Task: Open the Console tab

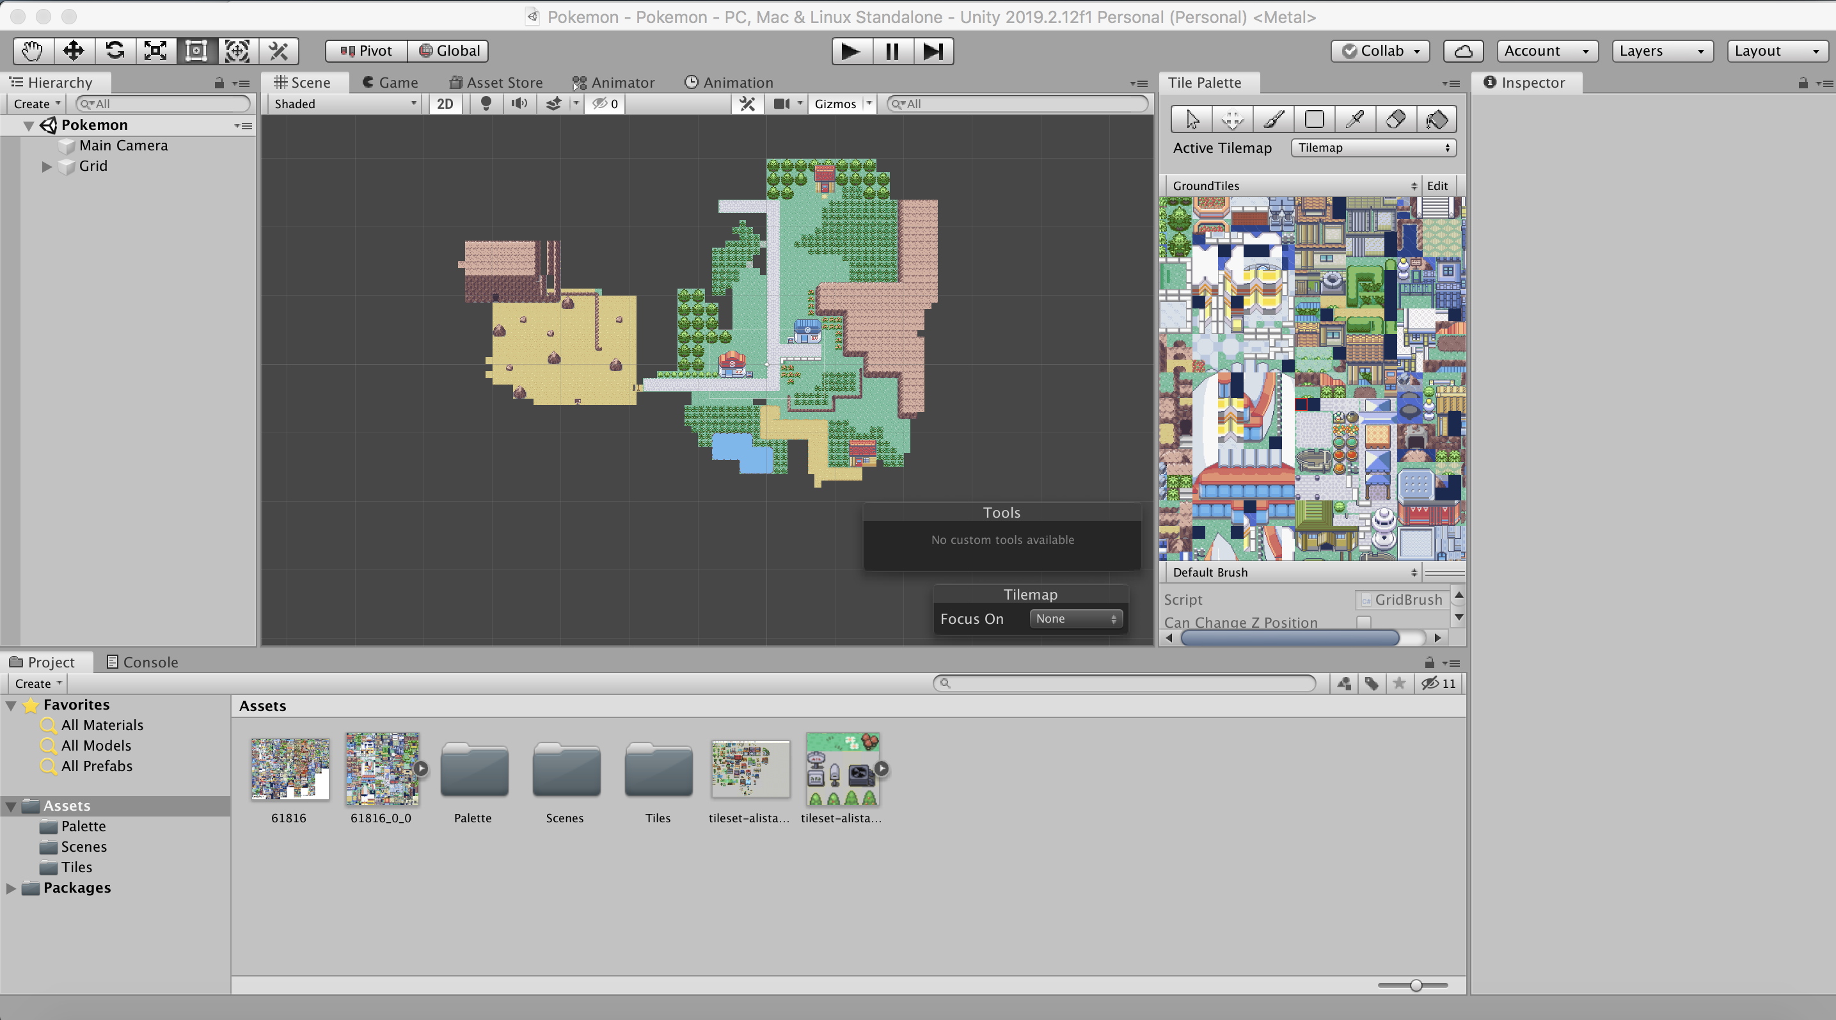Action: (x=143, y=662)
